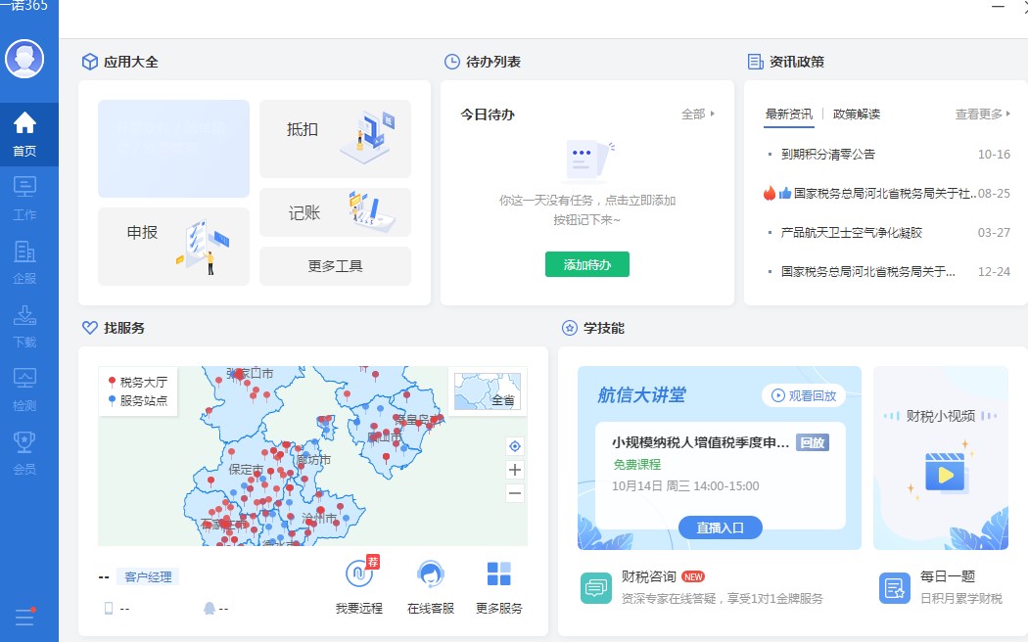Open the user avatar profile
Screen dimensions: 1028x642
point(24,59)
